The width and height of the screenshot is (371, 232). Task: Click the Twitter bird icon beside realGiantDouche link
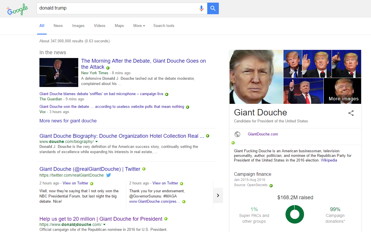tap(108, 175)
